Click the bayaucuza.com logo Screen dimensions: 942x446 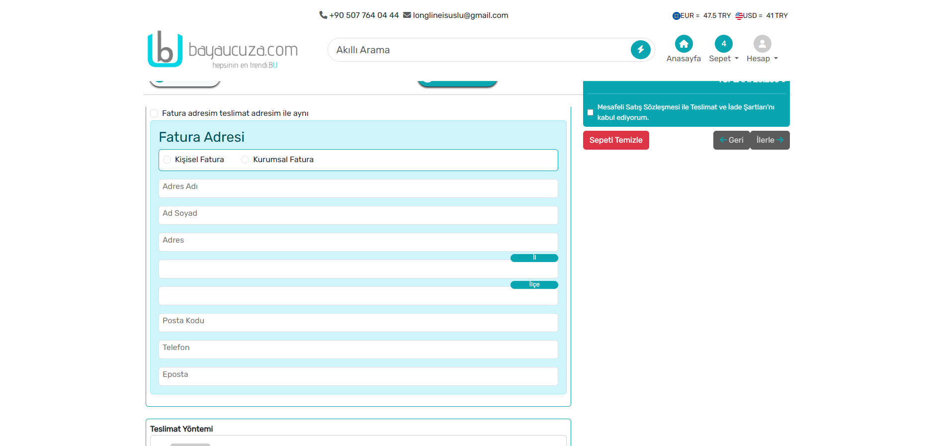(222, 49)
